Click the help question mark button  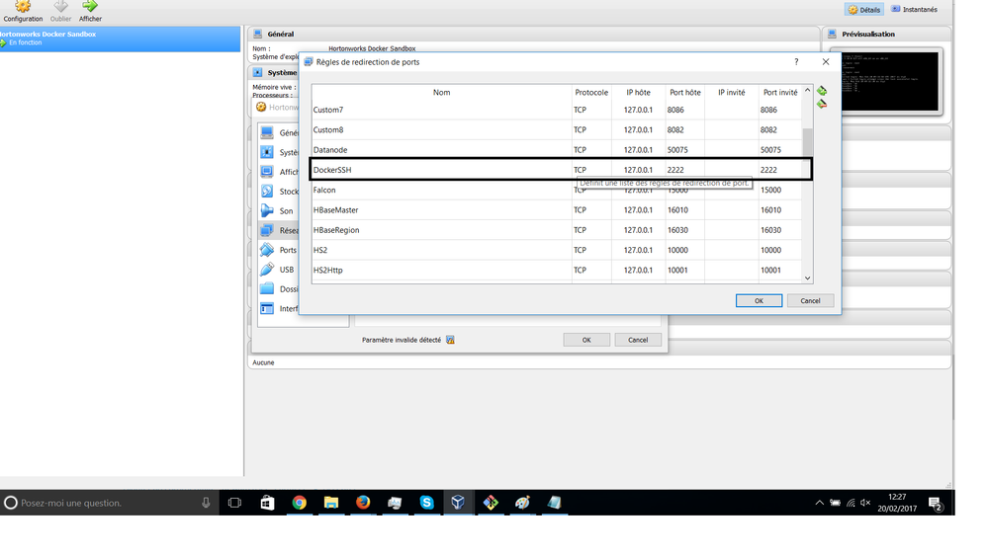[796, 62]
